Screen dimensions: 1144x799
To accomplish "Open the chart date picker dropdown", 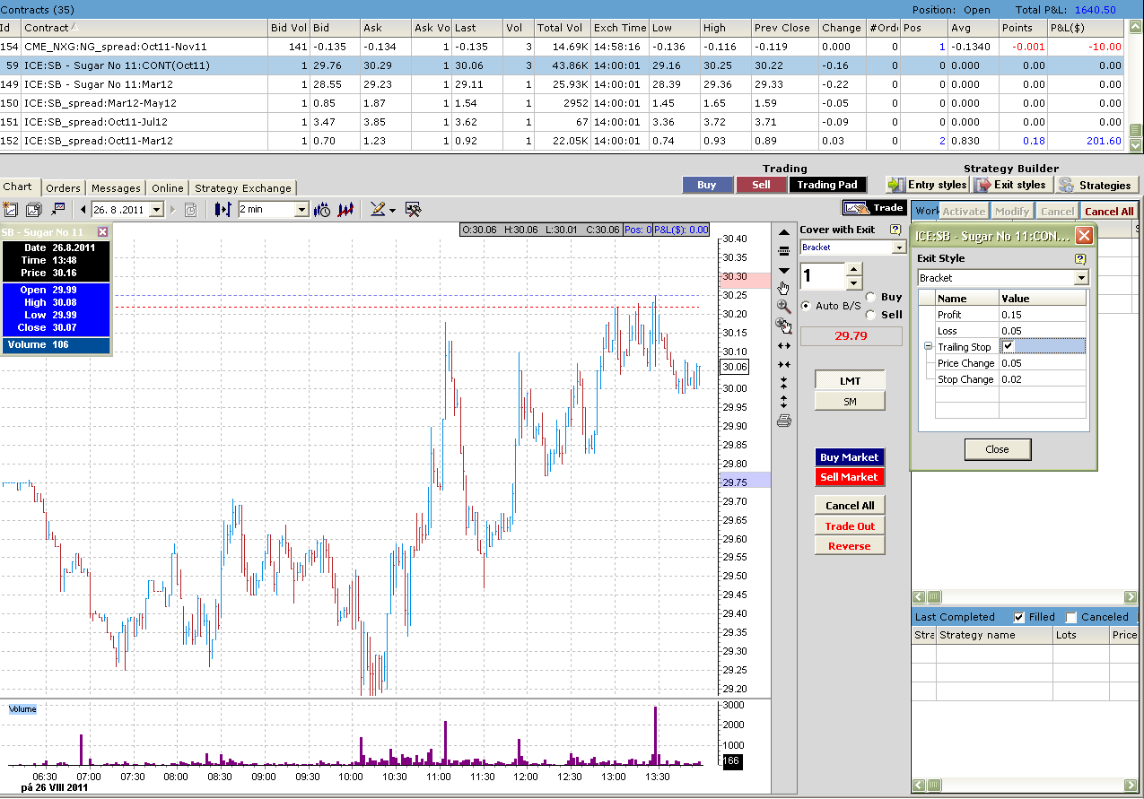I will pyautogui.click(x=157, y=210).
